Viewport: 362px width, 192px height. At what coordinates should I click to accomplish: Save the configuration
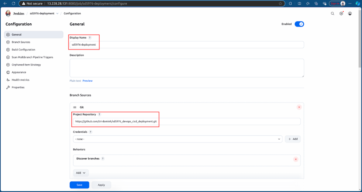point(79,185)
